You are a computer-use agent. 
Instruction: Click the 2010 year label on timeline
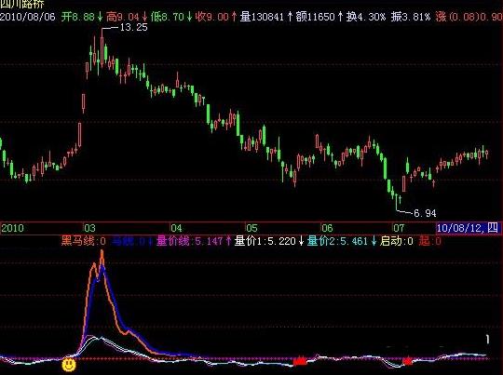tap(12, 228)
